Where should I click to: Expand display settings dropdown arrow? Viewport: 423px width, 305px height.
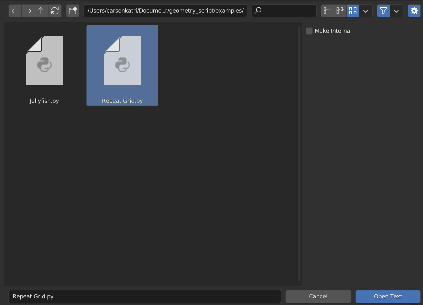click(366, 11)
